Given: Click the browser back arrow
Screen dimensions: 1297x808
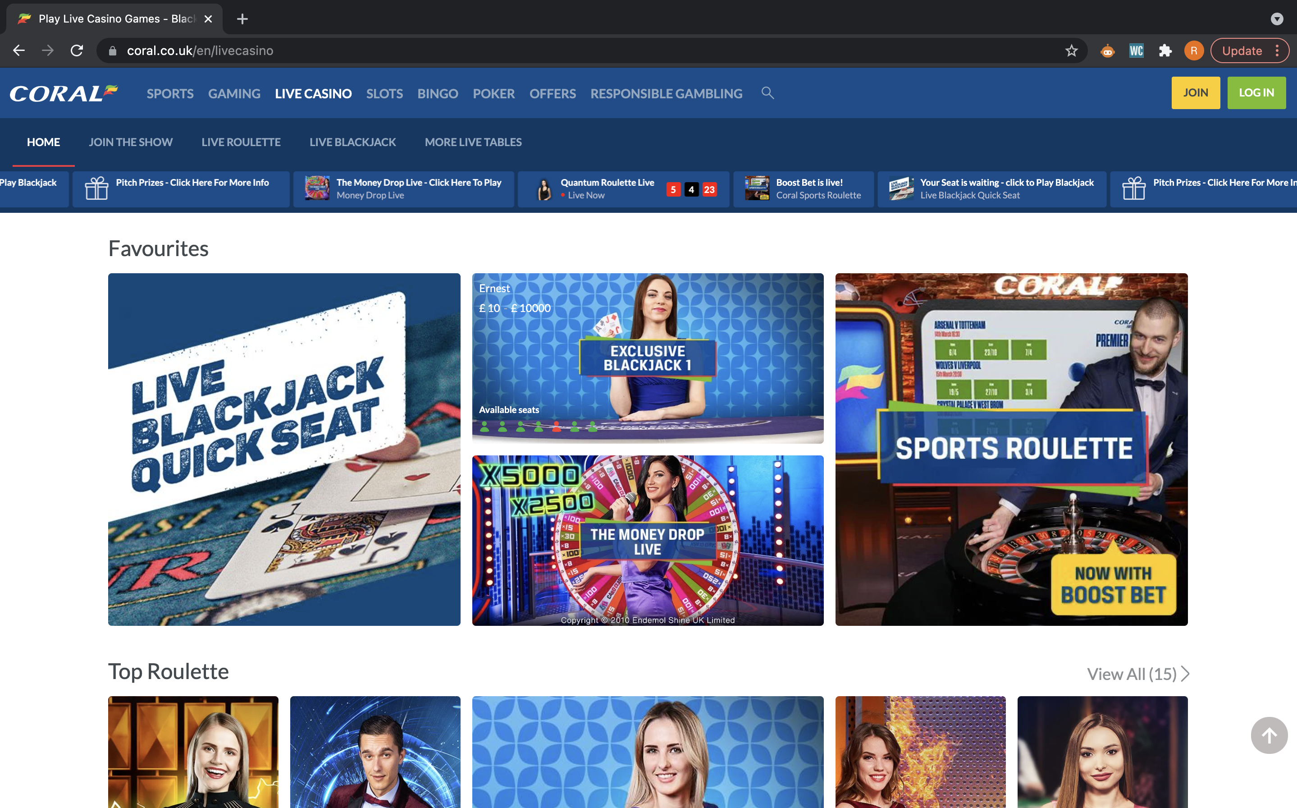Looking at the screenshot, I should pyautogui.click(x=19, y=51).
